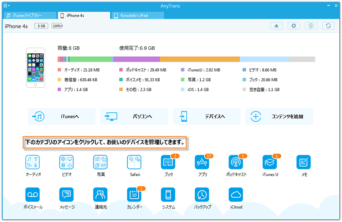342x222 pixels.
Task: Click the iOS : 1.4 GB legend entry
Action: [x=195, y=89]
